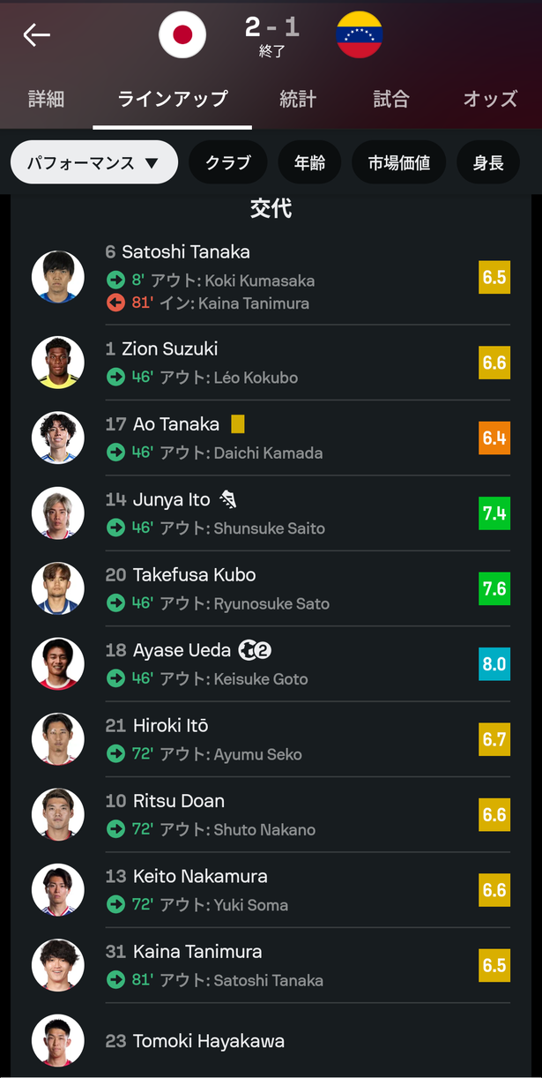Expand the パフォーマンス dropdown
542x1078 pixels.
click(x=93, y=162)
